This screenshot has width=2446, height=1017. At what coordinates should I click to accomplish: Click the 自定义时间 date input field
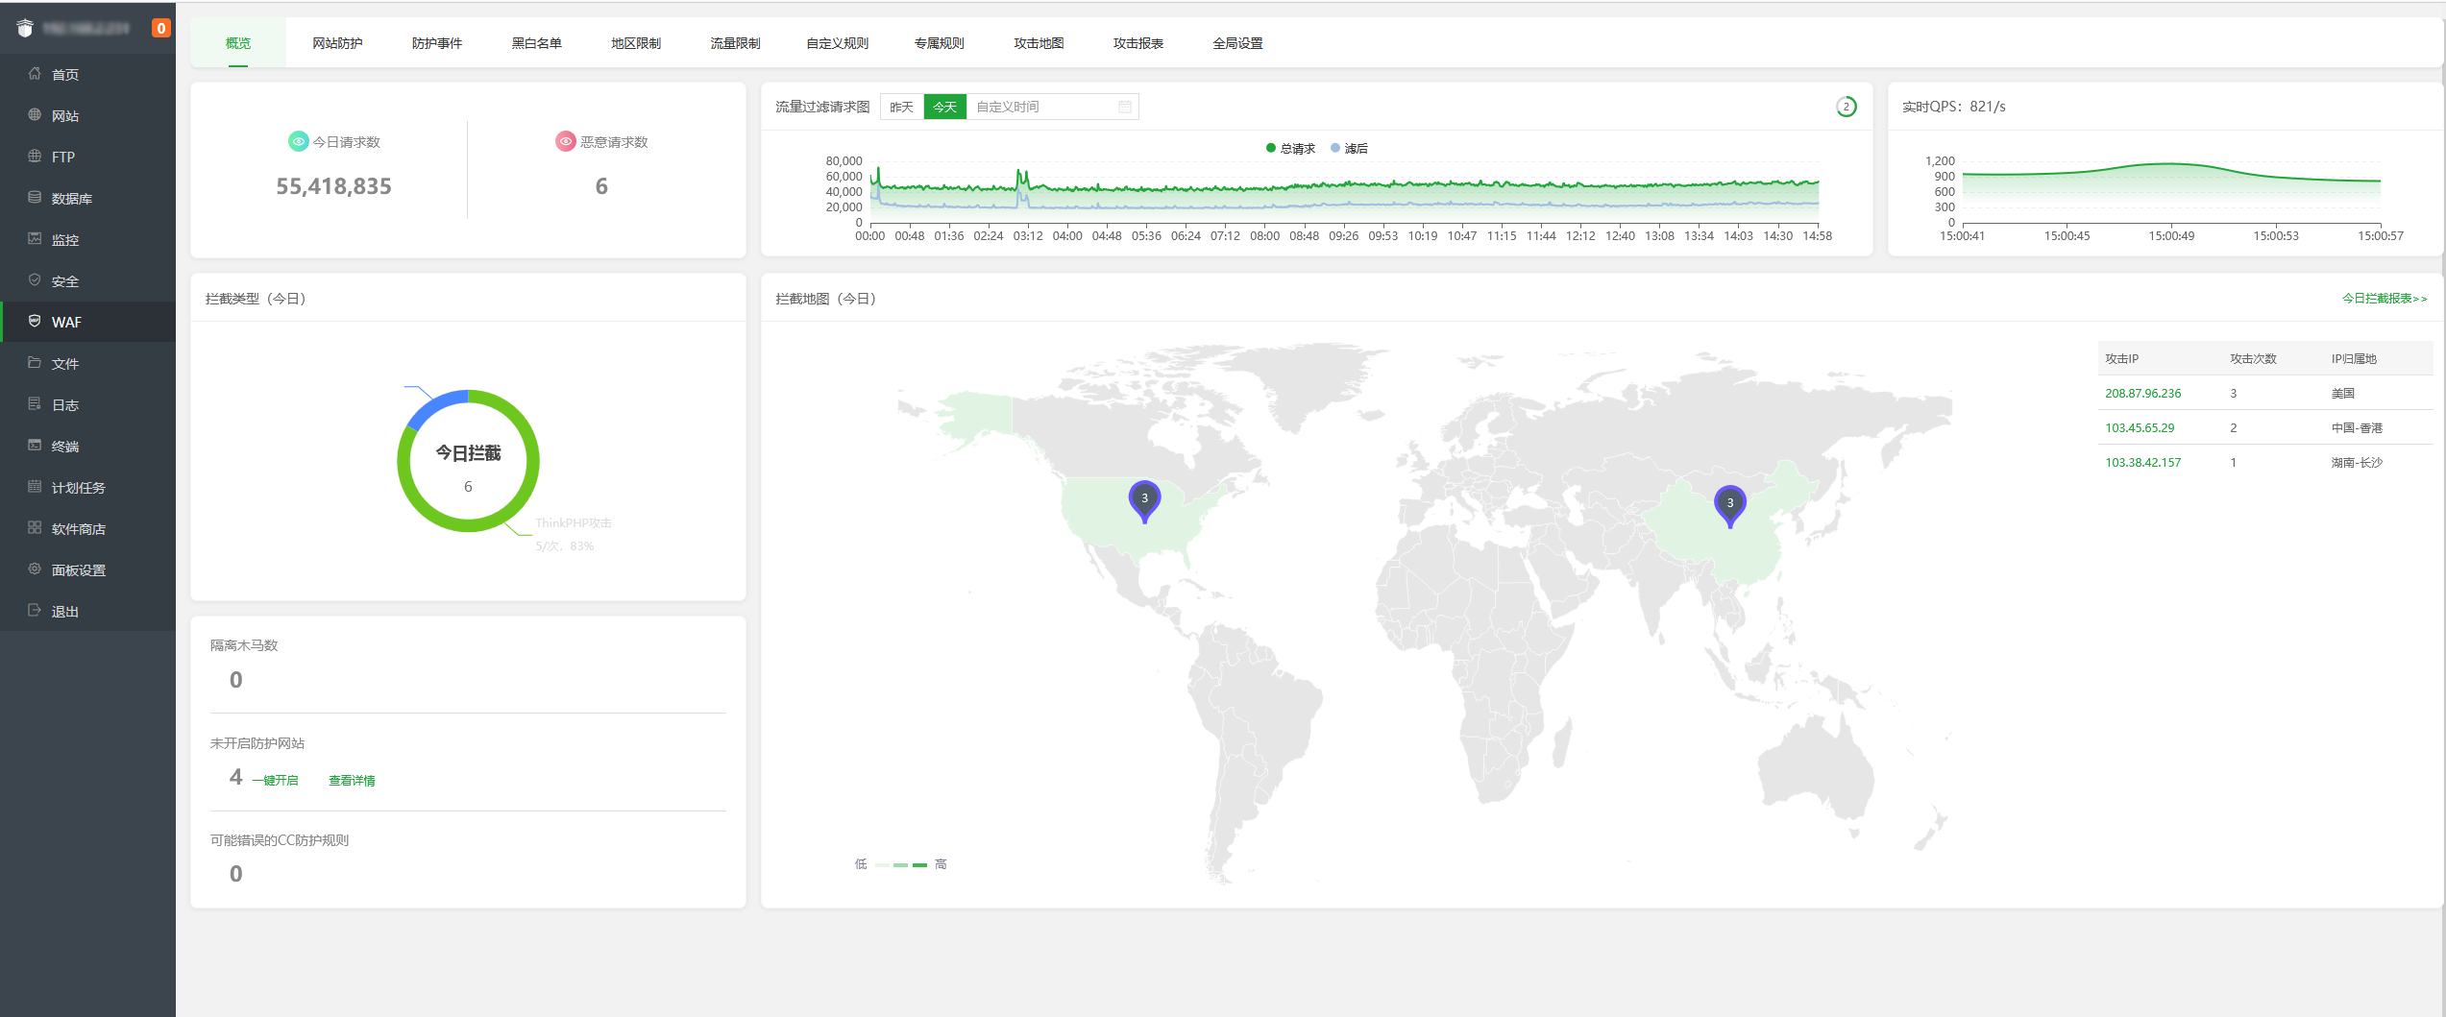tap(1042, 107)
